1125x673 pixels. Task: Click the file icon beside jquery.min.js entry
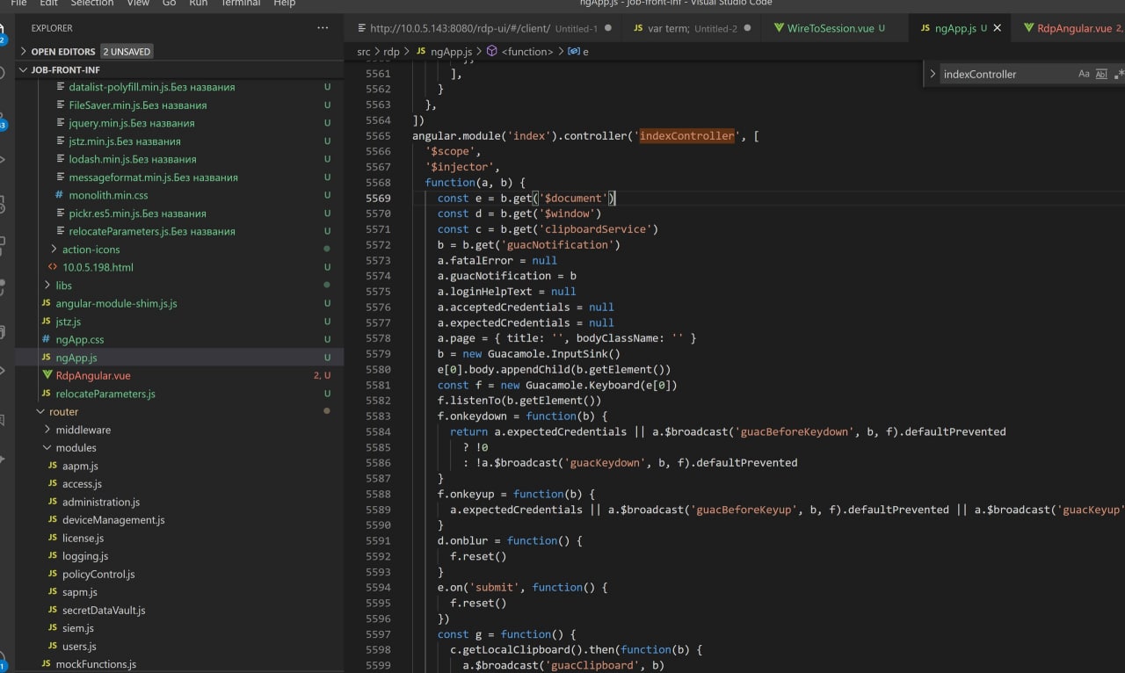[59, 123]
